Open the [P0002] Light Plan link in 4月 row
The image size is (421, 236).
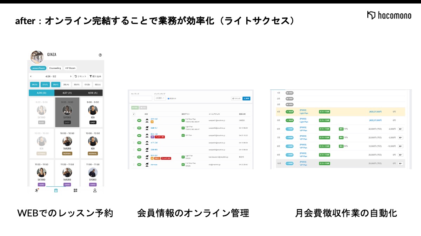point(304,112)
